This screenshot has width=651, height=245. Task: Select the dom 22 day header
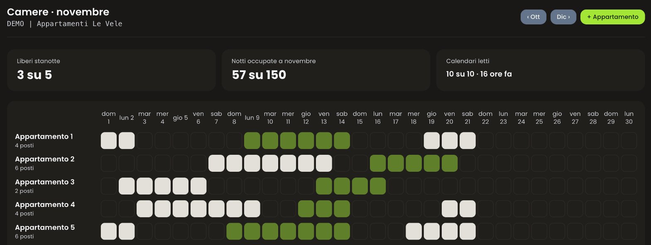pyautogui.click(x=485, y=118)
